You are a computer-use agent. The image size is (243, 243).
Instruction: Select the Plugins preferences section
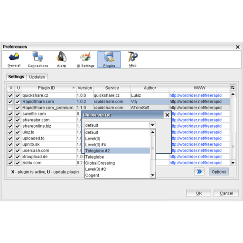pos(109,60)
